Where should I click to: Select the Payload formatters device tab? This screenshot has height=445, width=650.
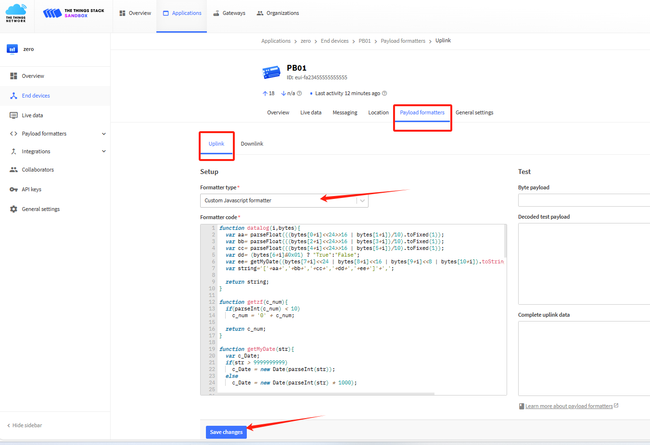[422, 112]
